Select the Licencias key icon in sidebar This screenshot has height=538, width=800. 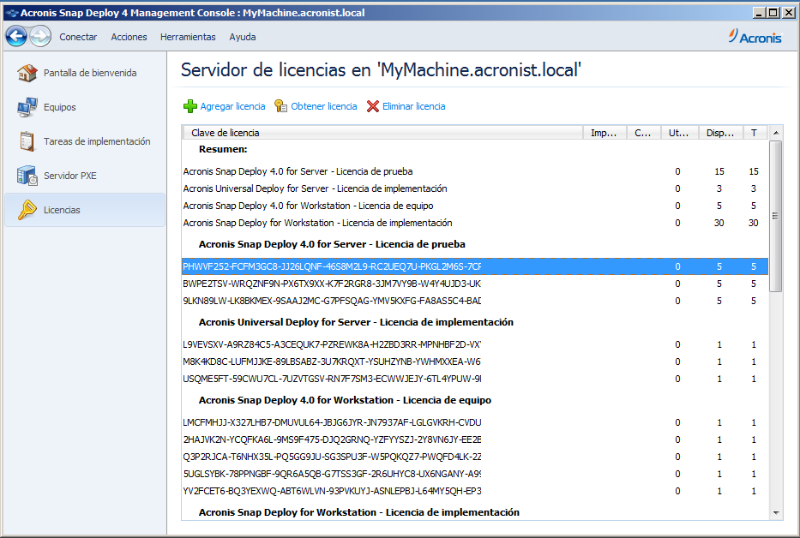click(x=27, y=210)
